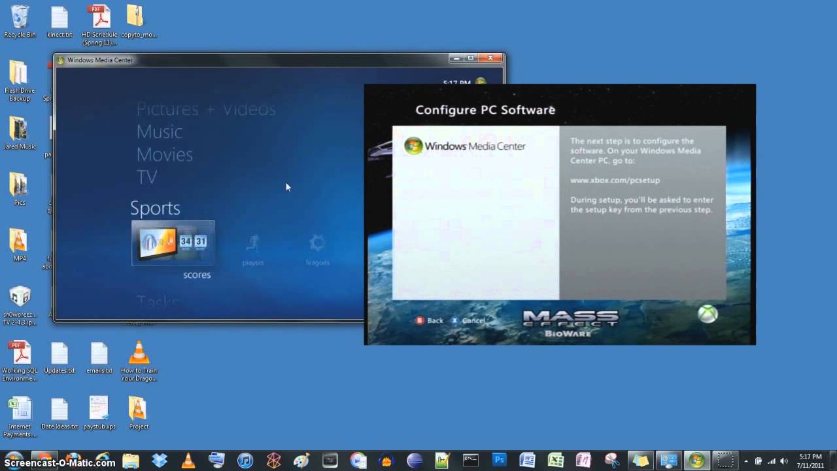Open the Recycle Bin desktop icon
The height and width of the screenshot is (471, 837).
[20, 21]
